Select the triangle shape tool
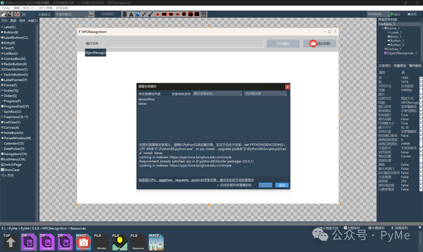The image size is (423, 252). 157,14
